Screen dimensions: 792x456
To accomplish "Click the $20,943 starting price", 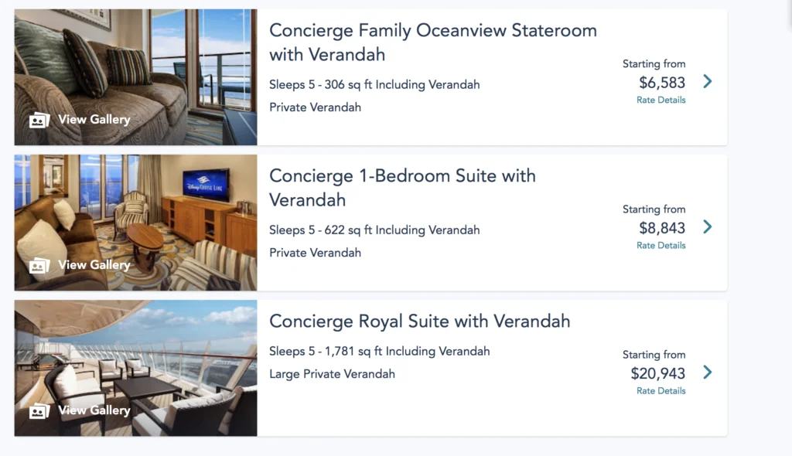I will point(657,373).
